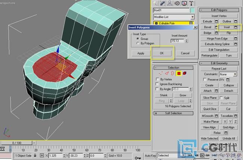Click the Flip button
The width and height of the screenshot is (243, 160).
[228, 33]
